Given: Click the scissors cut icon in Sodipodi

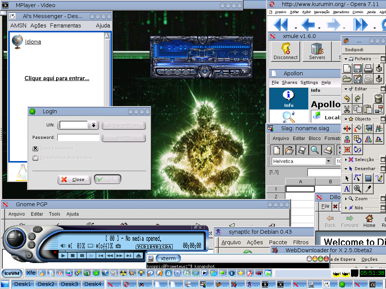Looking at the screenshot, I should 347,109.
